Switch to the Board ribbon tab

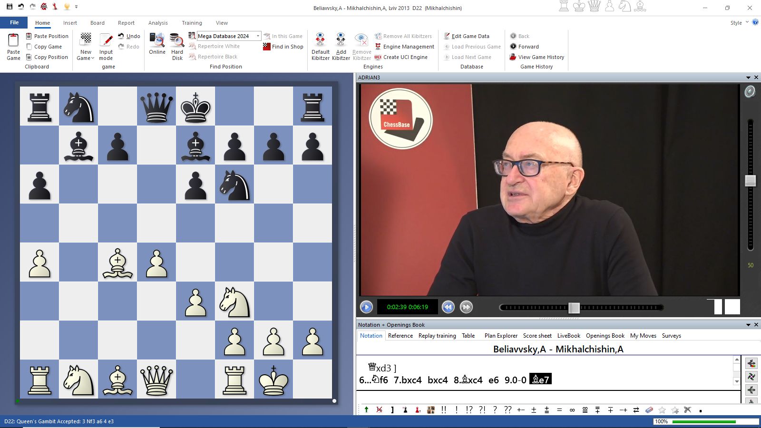tap(98, 23)
